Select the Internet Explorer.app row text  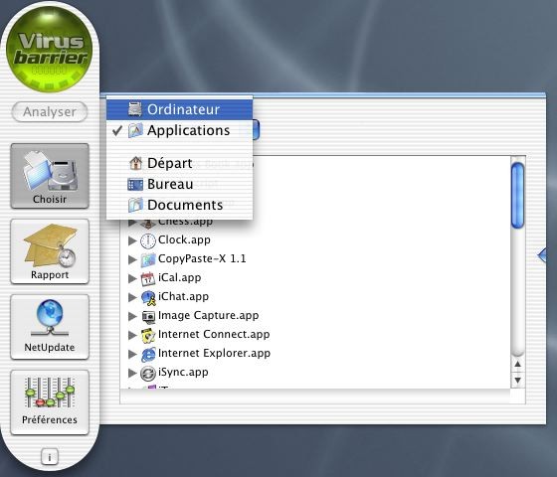pos(214,353)
